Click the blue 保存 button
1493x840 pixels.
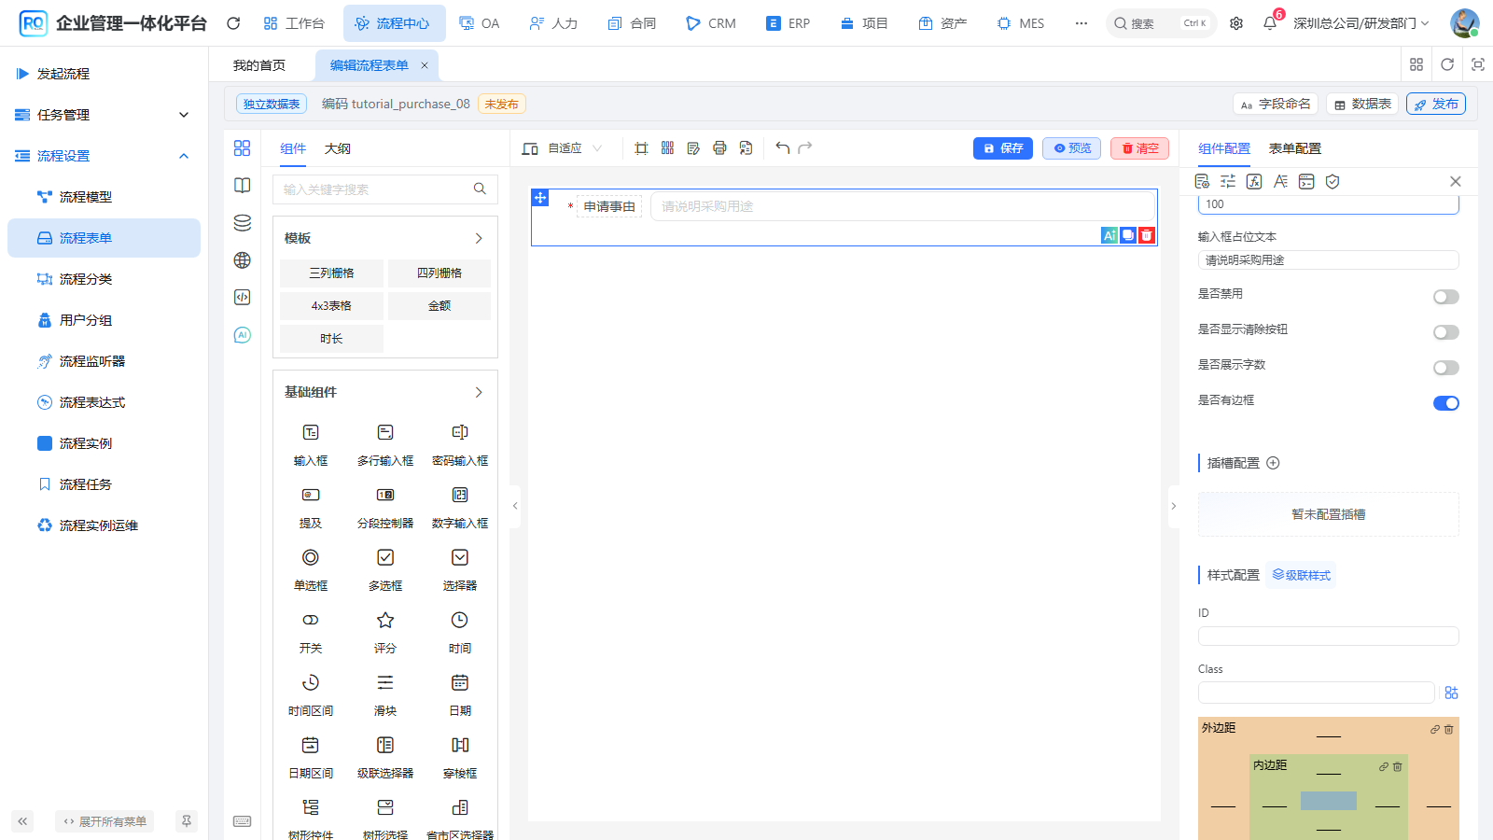click(x=1003, y=148)
